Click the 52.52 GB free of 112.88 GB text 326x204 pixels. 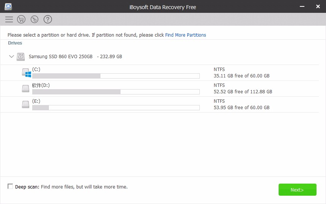pos(243,92)
